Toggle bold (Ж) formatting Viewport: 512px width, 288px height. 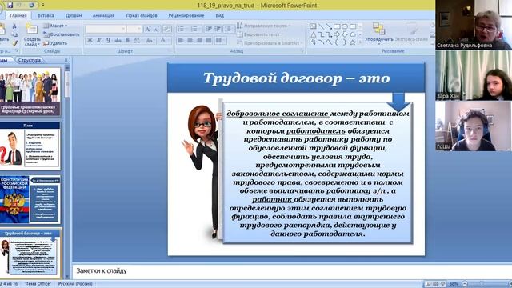(90, 41)
